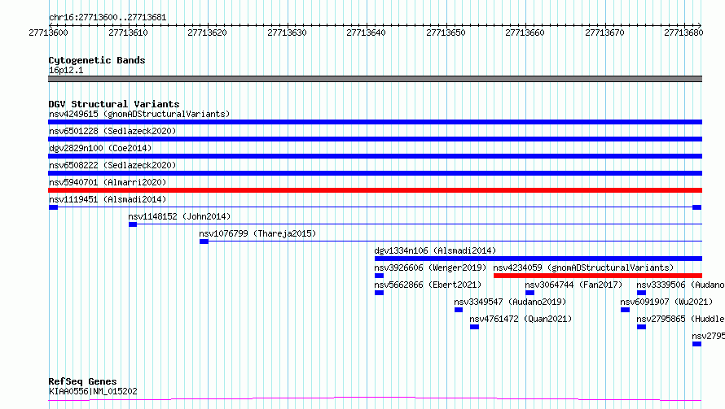The width and height of the screenshot is (725, 409).
Task: Click the small blue nsv3064744 block
Action: [529, 293]
